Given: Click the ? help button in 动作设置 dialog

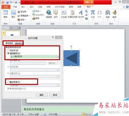Looking at the screenshot, I should pos(53,37).
